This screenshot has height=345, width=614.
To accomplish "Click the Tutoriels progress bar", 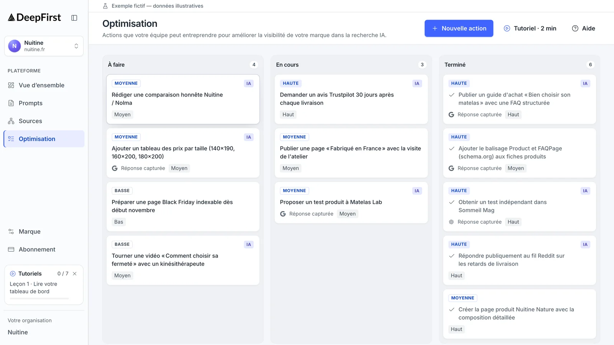I will (x=39, y=298).
